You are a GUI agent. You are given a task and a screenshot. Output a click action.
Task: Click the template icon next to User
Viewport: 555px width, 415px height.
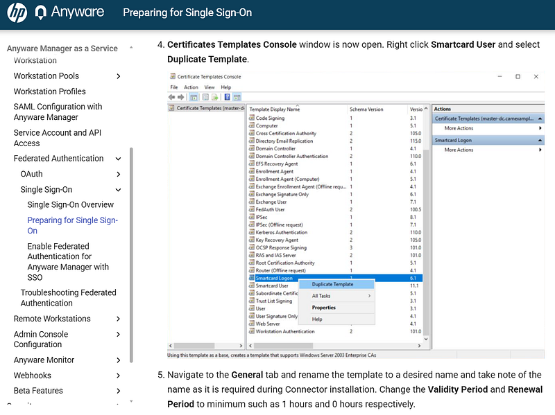point(252,308)
